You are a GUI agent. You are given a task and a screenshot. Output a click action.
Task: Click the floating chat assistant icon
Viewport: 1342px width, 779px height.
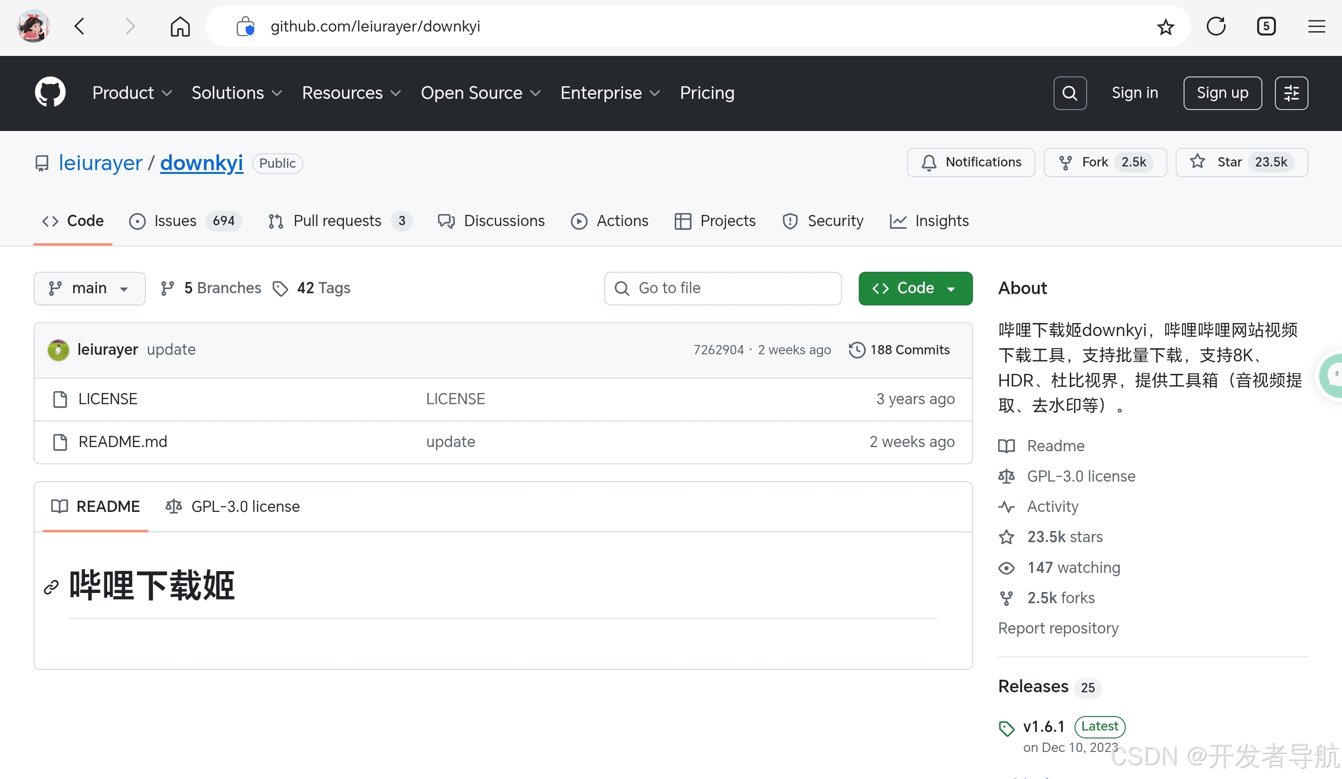pyautogui.click(x=1331, y=375)
